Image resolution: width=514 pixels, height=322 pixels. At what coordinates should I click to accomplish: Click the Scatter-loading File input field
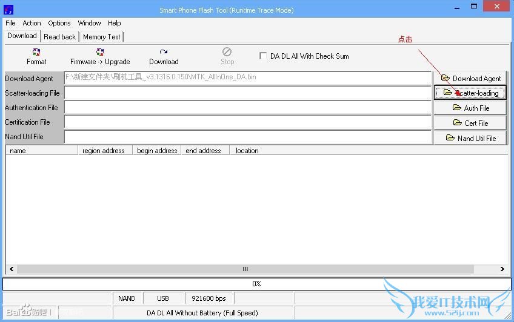tap(247, 93)
